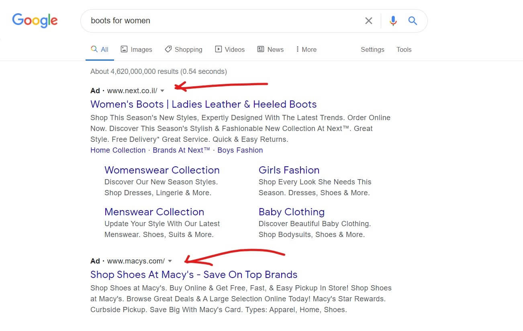
Task: Open the Boys Fashion sitelink
Action: pyautogui.click(x=240, y=150)
